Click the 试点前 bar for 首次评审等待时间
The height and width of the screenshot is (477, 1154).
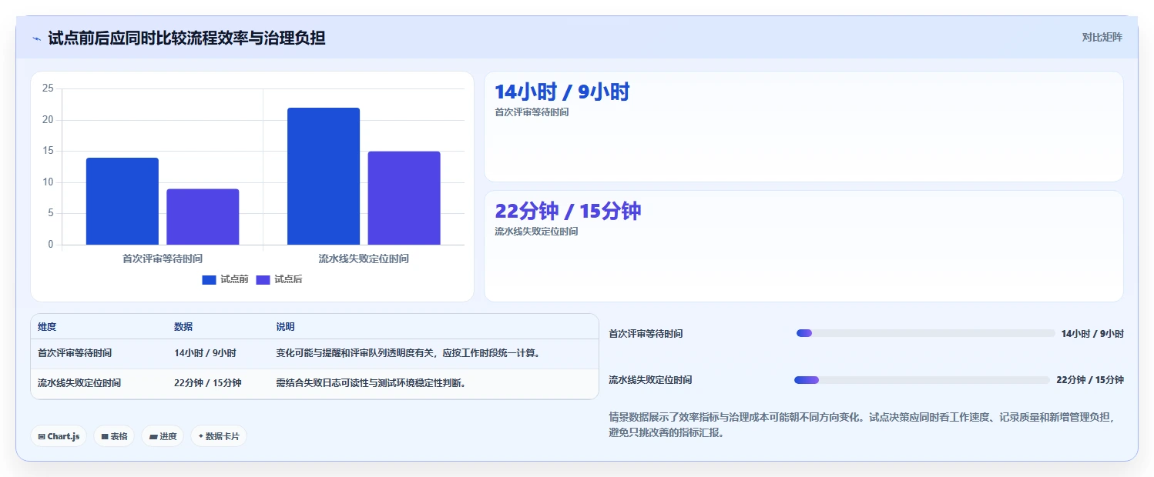(122, 202)
